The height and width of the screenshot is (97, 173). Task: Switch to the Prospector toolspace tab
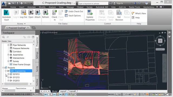(x=37, y=42)
